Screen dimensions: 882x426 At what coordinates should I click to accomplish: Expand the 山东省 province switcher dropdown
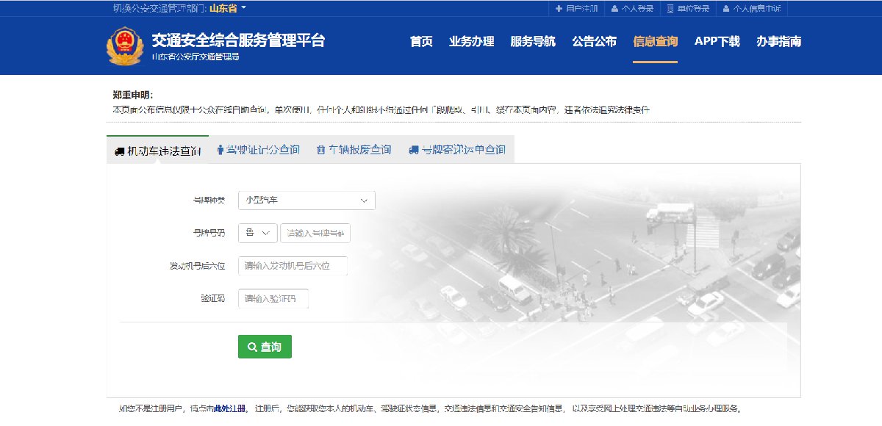click(x=243, y=8)
